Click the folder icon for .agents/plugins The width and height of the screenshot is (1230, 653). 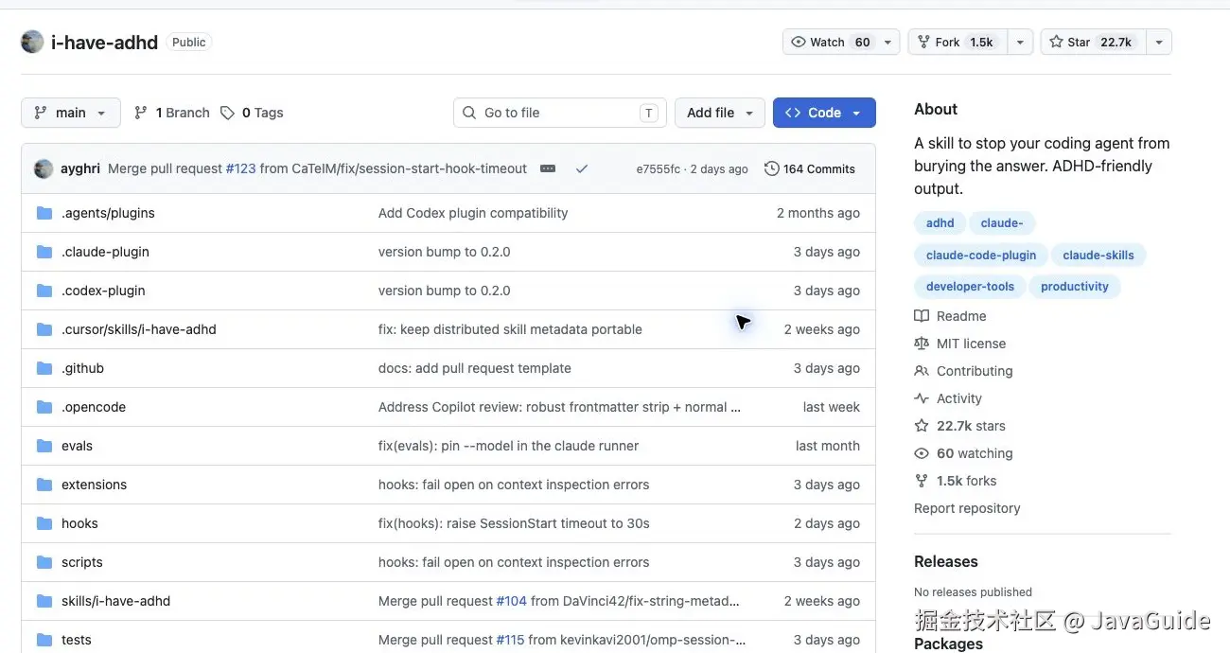[44, 213]
